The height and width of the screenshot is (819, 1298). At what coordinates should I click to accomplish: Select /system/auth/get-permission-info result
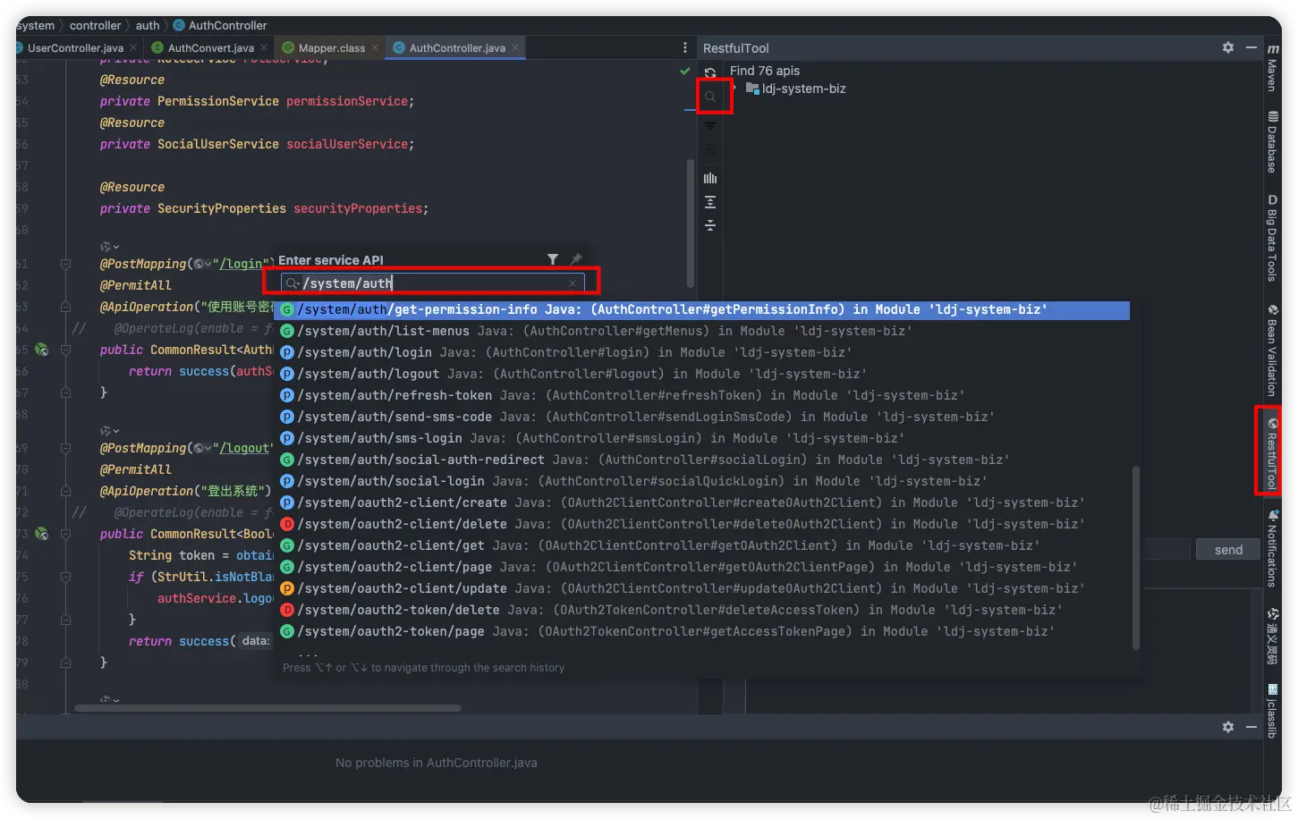click(x=701, y=309)
